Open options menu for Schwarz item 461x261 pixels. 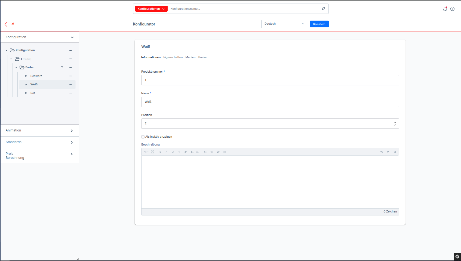[x=71, y=76]
